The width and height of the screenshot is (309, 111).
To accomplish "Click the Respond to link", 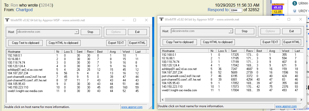I will [x=218, y=10].
